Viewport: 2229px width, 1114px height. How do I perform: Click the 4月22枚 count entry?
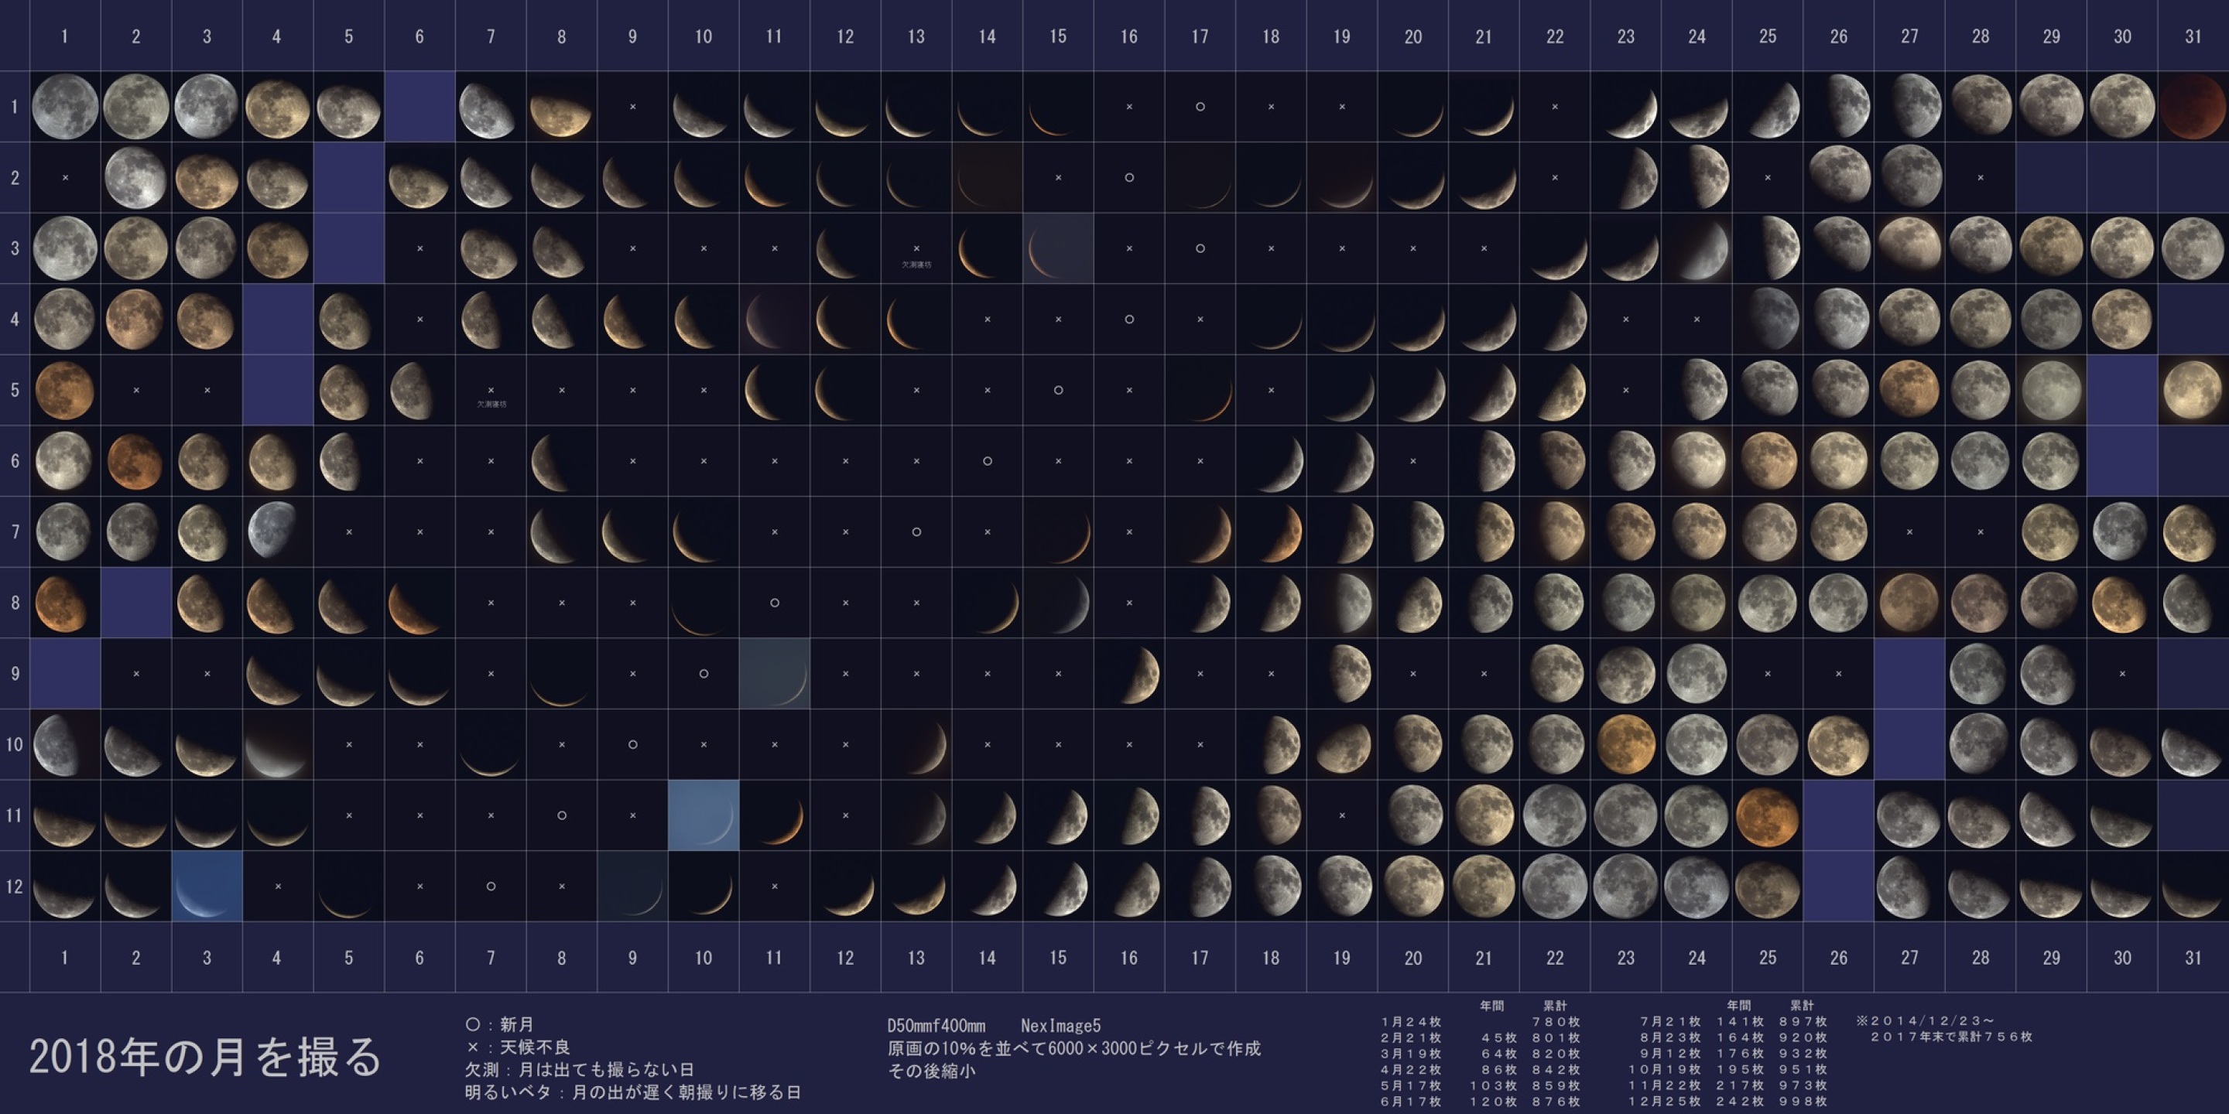pos(1411,1070)
